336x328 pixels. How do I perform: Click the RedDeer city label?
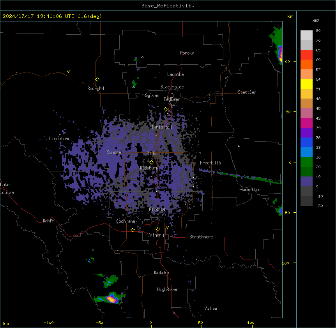pyautogui.click(x=172, y=99)
